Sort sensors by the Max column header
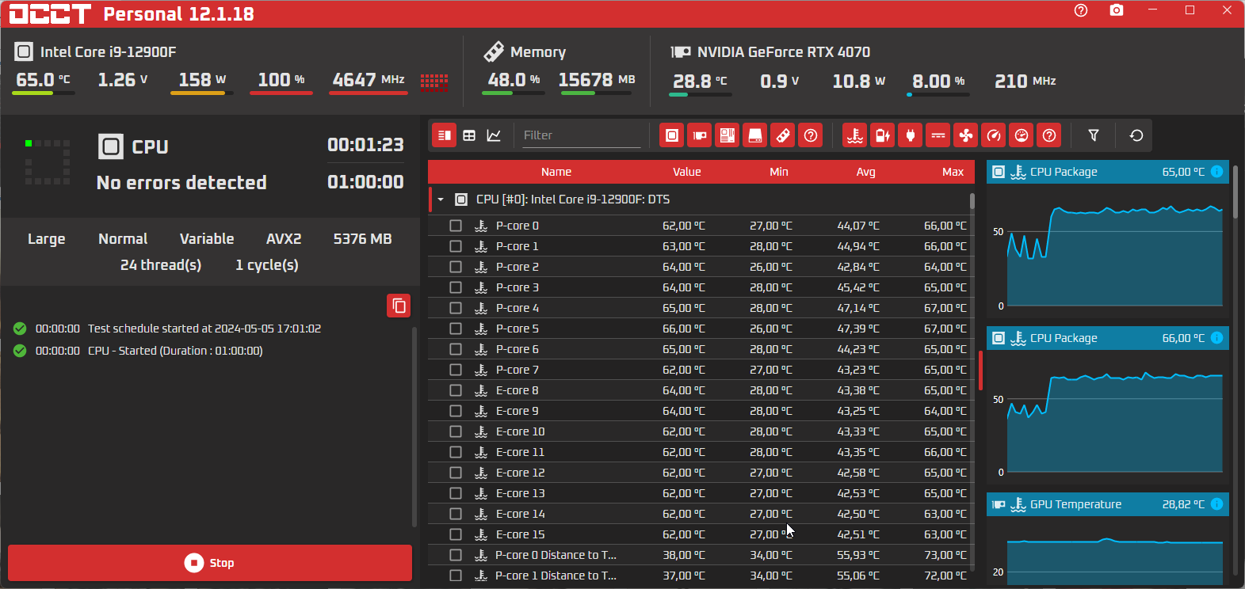Screen dimensions: 1245x589 tap(953, 172)
